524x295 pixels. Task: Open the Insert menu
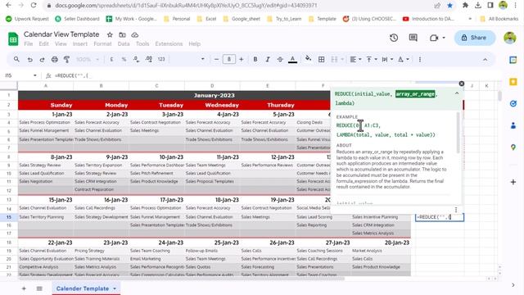click(x=80, y=43)
